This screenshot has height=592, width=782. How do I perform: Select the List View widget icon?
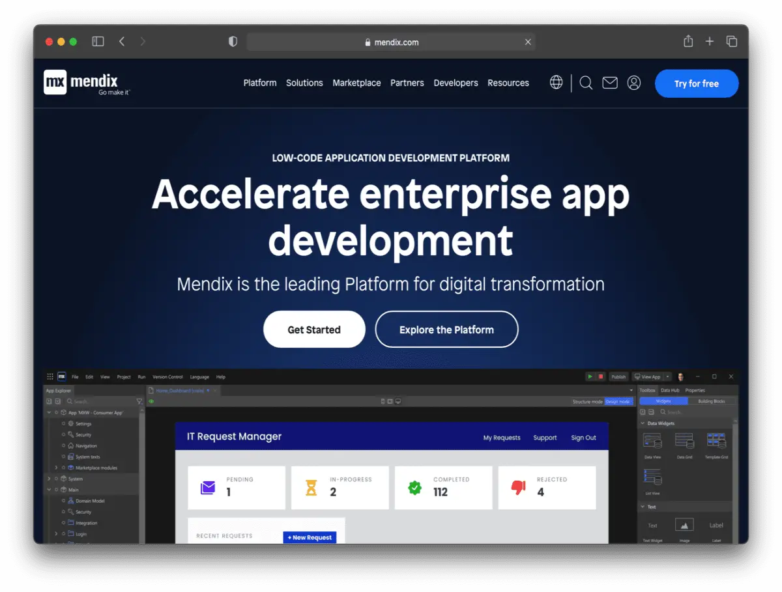pyautogui.click(x=652, y=477)
